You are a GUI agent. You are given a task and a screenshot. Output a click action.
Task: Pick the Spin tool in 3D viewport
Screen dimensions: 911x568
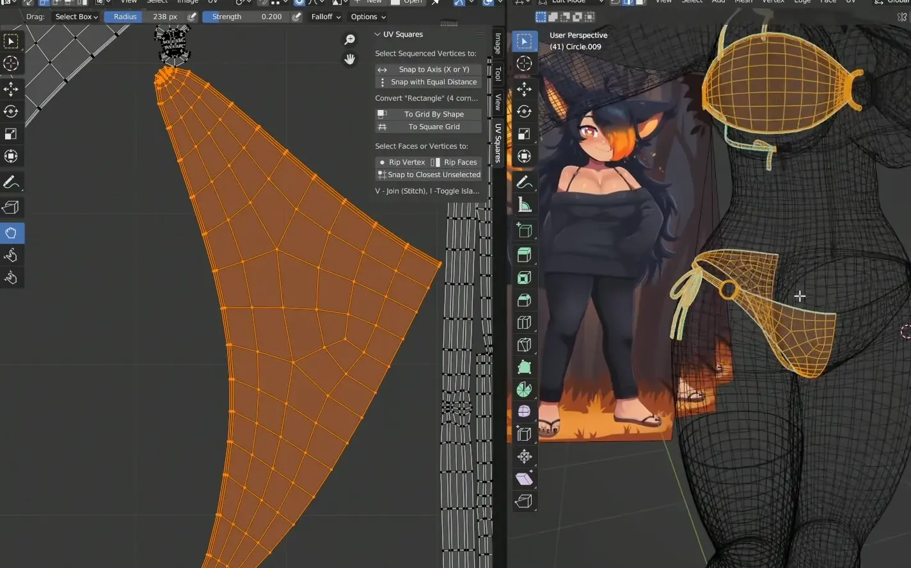click(x=524, y=390)
